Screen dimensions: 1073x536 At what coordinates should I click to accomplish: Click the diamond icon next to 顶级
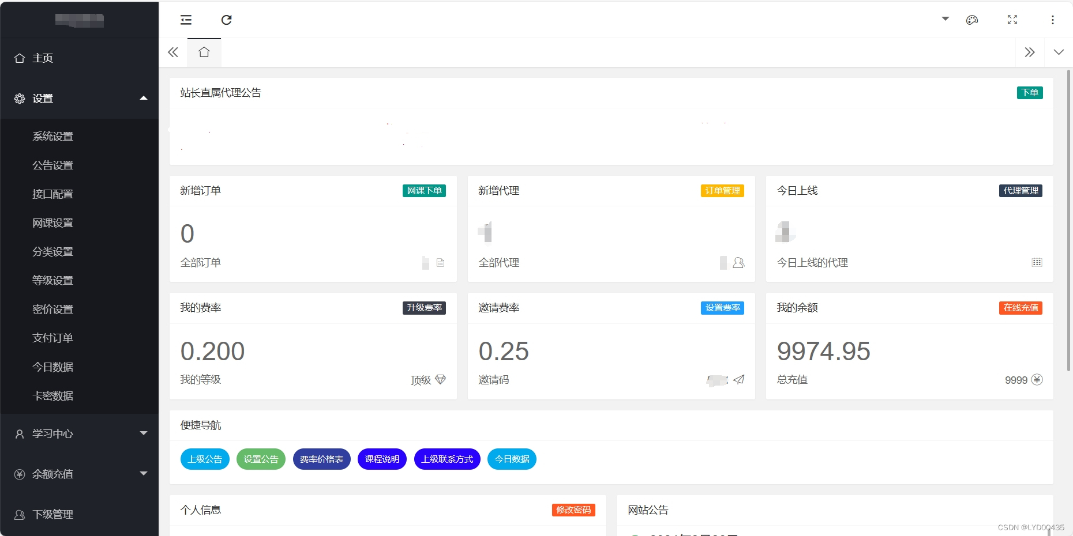click(x=441, y=380)
